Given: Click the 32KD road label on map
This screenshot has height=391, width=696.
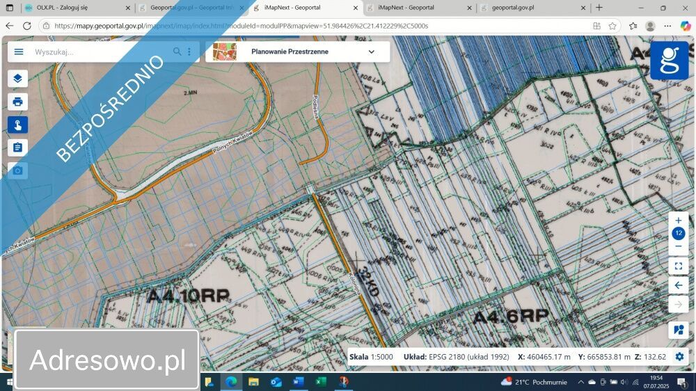Looking at the screenshot, I should pyautogui.click(x=368, y=281).
